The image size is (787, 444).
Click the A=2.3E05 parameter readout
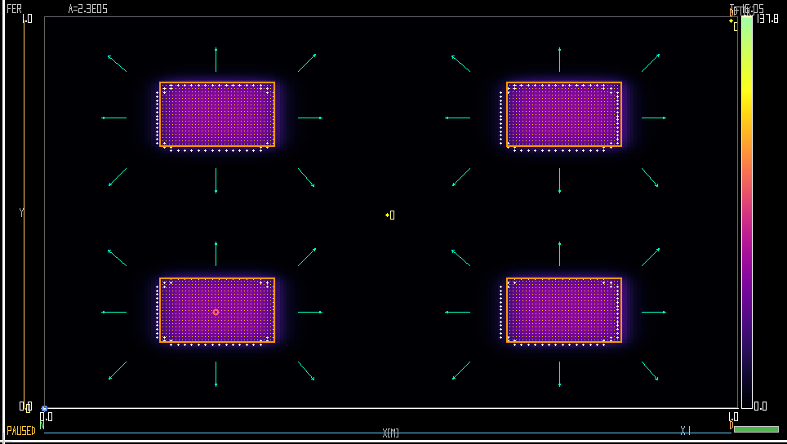(87, 9)
